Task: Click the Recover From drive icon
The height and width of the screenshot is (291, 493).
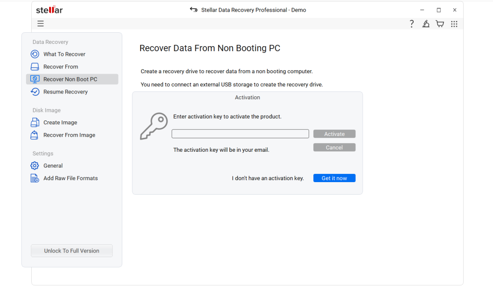Action: (35, 66)
